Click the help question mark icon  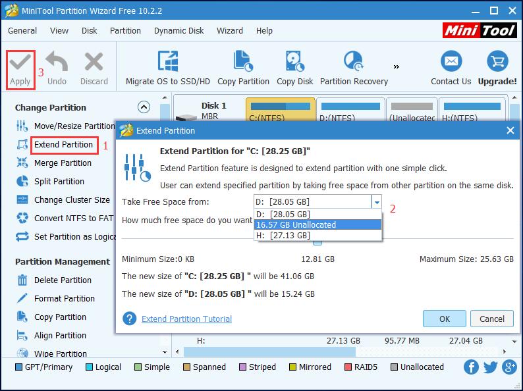(x=129, y=319)
